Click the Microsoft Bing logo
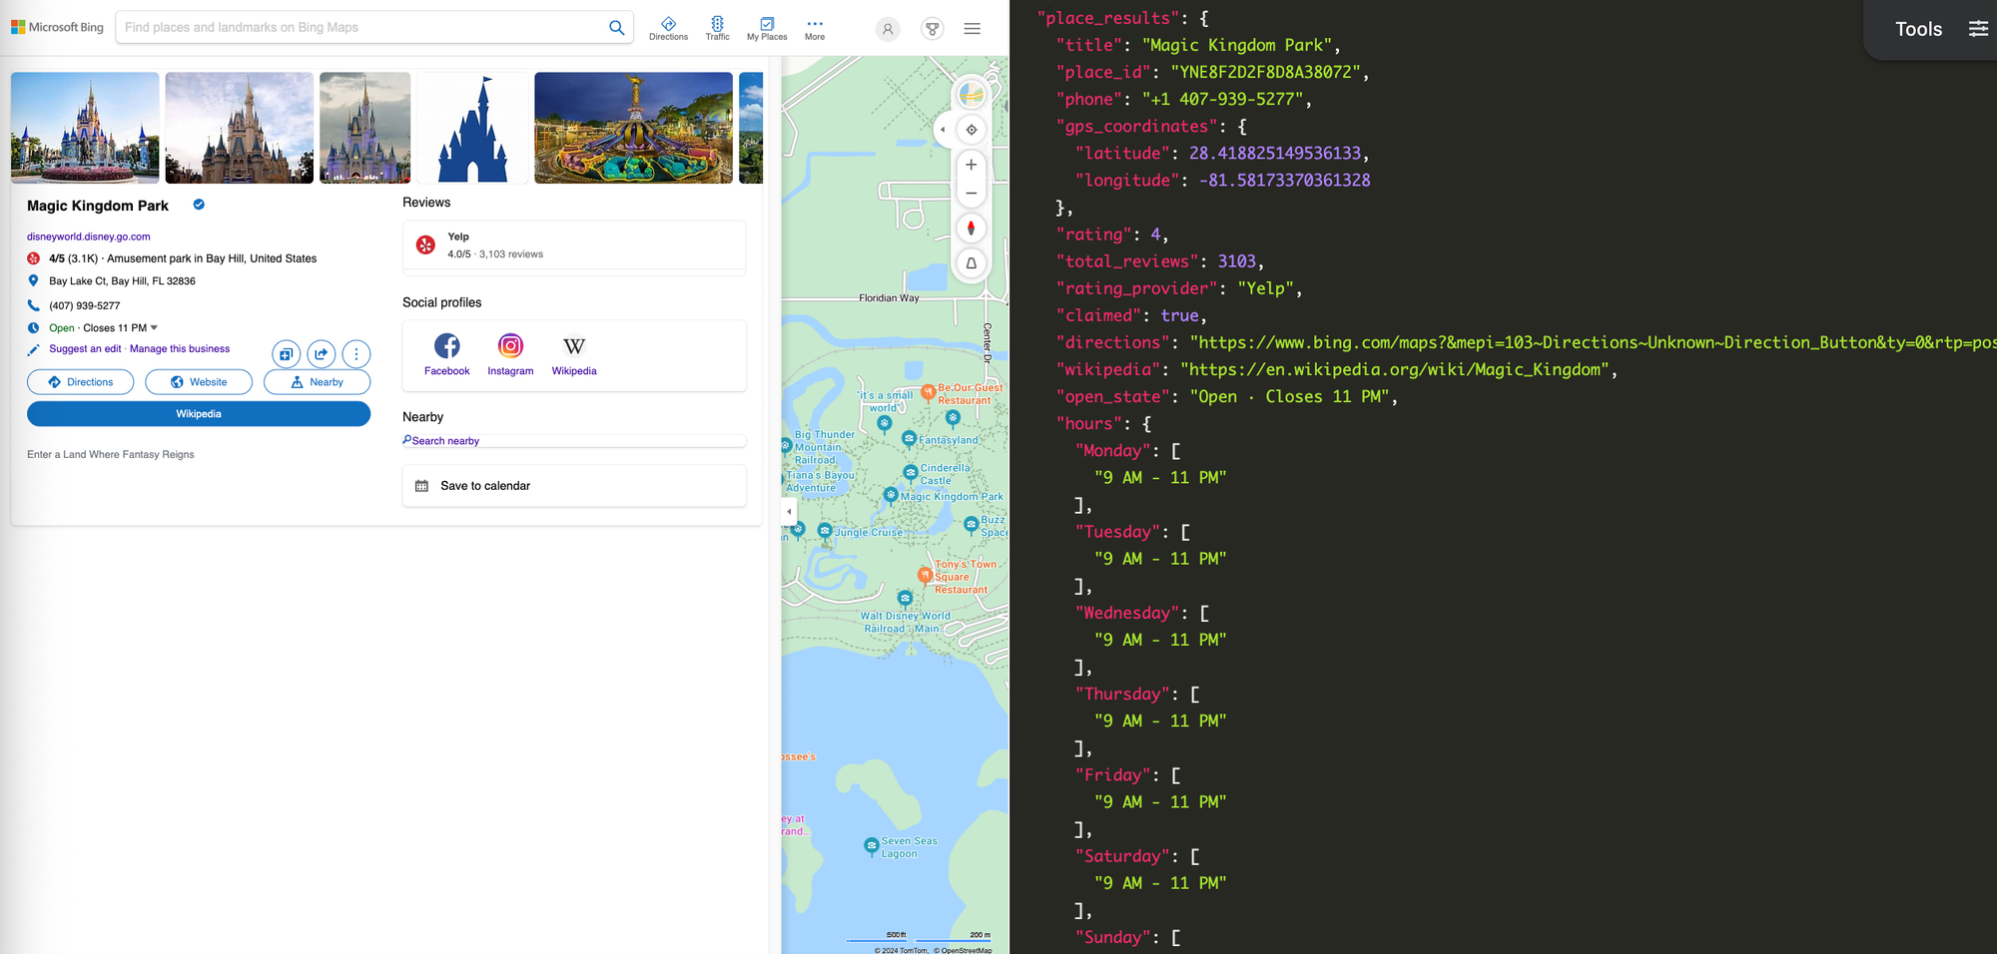Viewport: 1997px width, 954px height. point(57,27)
